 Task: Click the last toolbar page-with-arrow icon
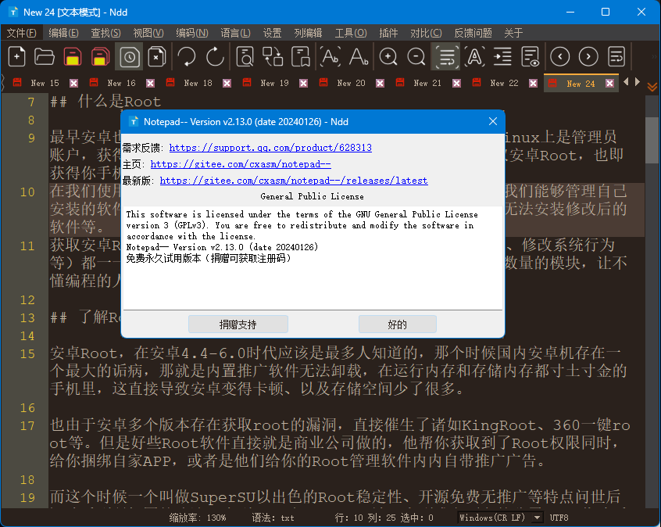(616, 56)
